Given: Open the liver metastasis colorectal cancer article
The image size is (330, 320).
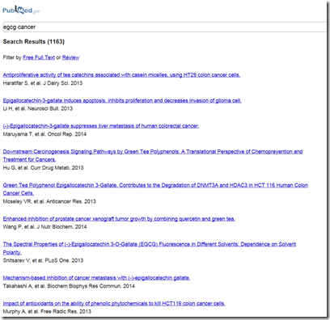Looking at the screenshot, I should [101, 126].
